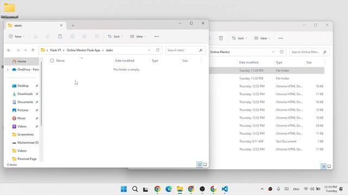Expand address bar history dropdown in static window
Viewport: 348px width, 195px height.
point(149,50)
